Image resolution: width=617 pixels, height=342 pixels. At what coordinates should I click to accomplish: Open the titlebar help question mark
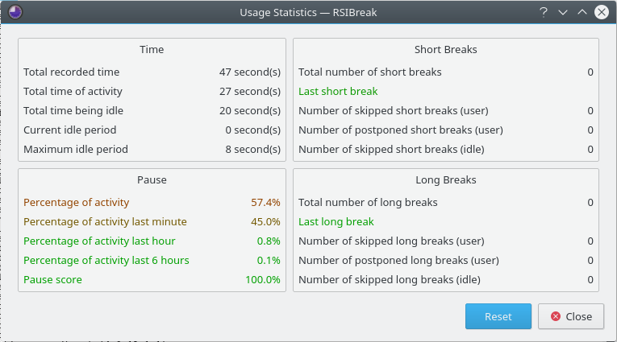tap(544, 12)
